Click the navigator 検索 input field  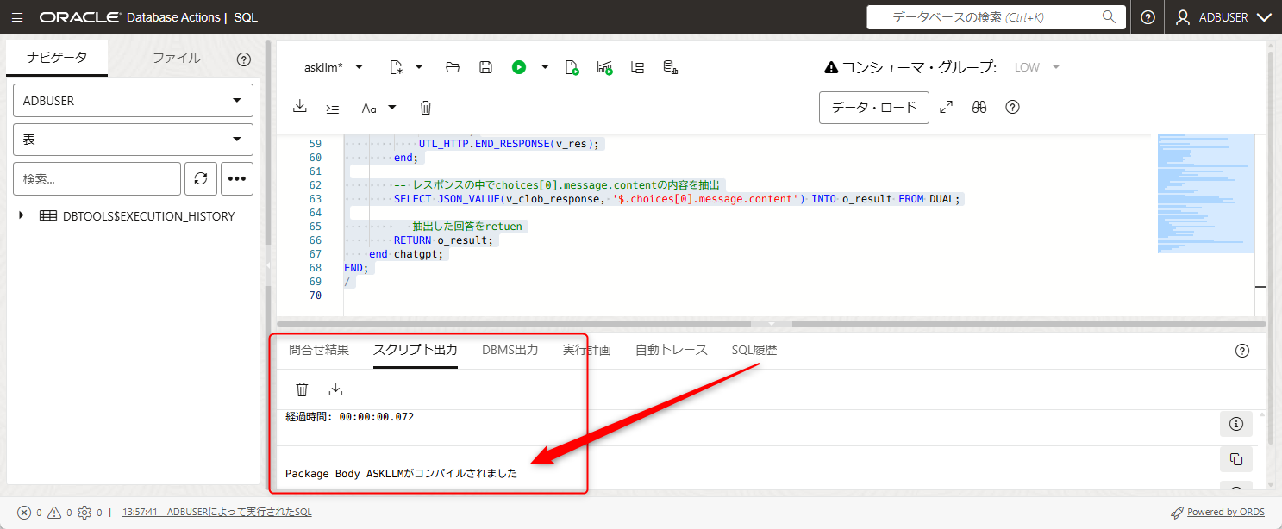(97, 178)
